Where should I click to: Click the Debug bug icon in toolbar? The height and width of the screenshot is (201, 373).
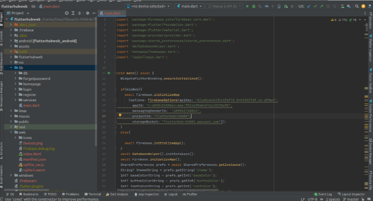click(x=254, y=6)
